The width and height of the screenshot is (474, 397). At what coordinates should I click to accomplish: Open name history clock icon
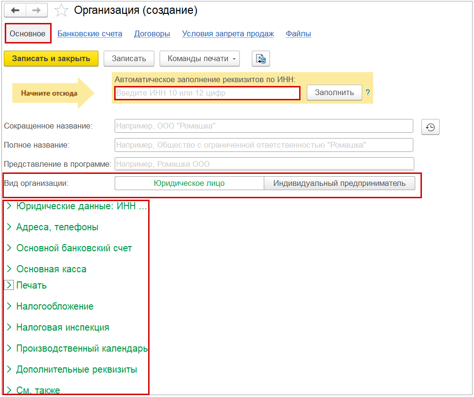[431, 127]
